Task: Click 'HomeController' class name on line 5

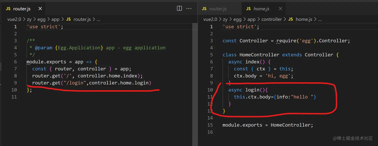Action: coord(259,55)
